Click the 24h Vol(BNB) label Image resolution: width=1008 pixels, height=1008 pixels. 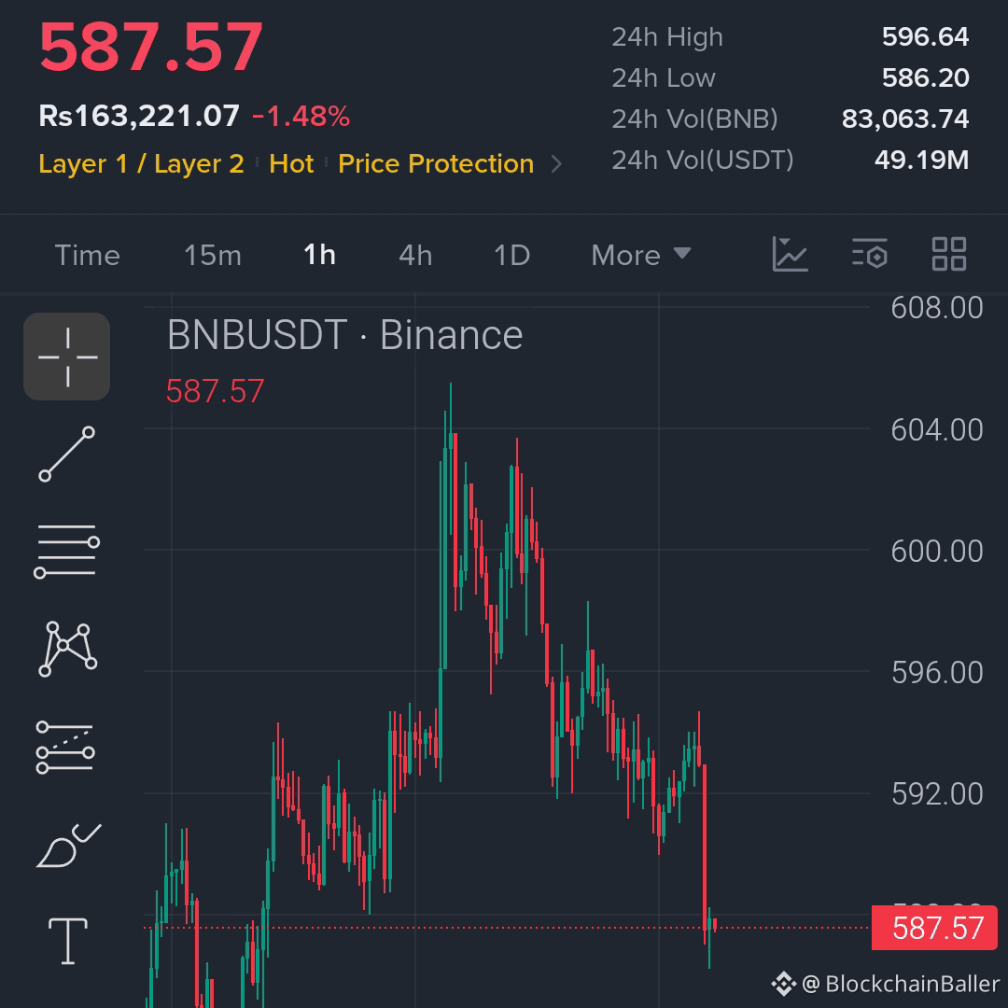click(695, 119)
